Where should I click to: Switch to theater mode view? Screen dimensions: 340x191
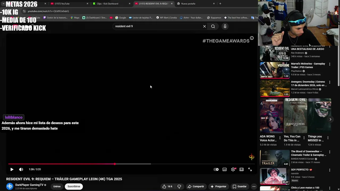(241, 170)
